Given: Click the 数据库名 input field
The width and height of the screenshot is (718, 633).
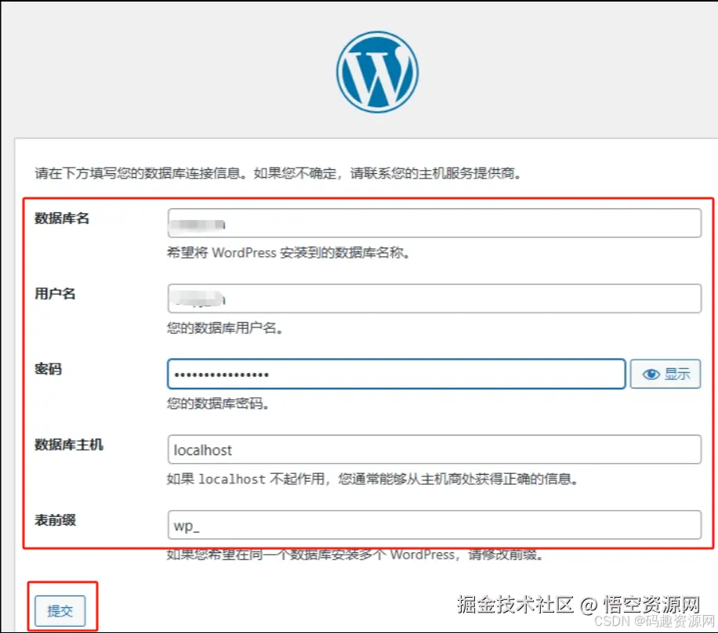Looking at the screenshot, I should pos(434,223).
